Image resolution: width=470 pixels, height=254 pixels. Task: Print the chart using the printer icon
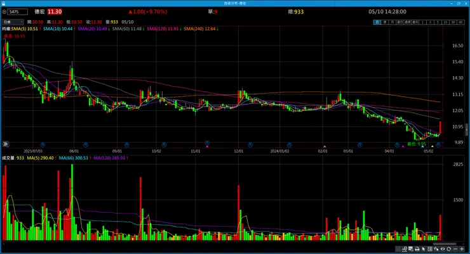click(x=417, y=249)
